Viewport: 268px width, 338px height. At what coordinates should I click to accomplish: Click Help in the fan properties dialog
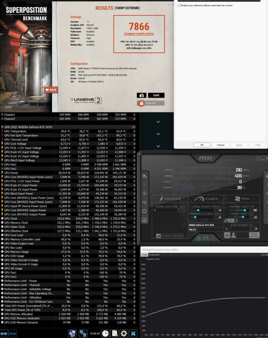tap(258, 145)
